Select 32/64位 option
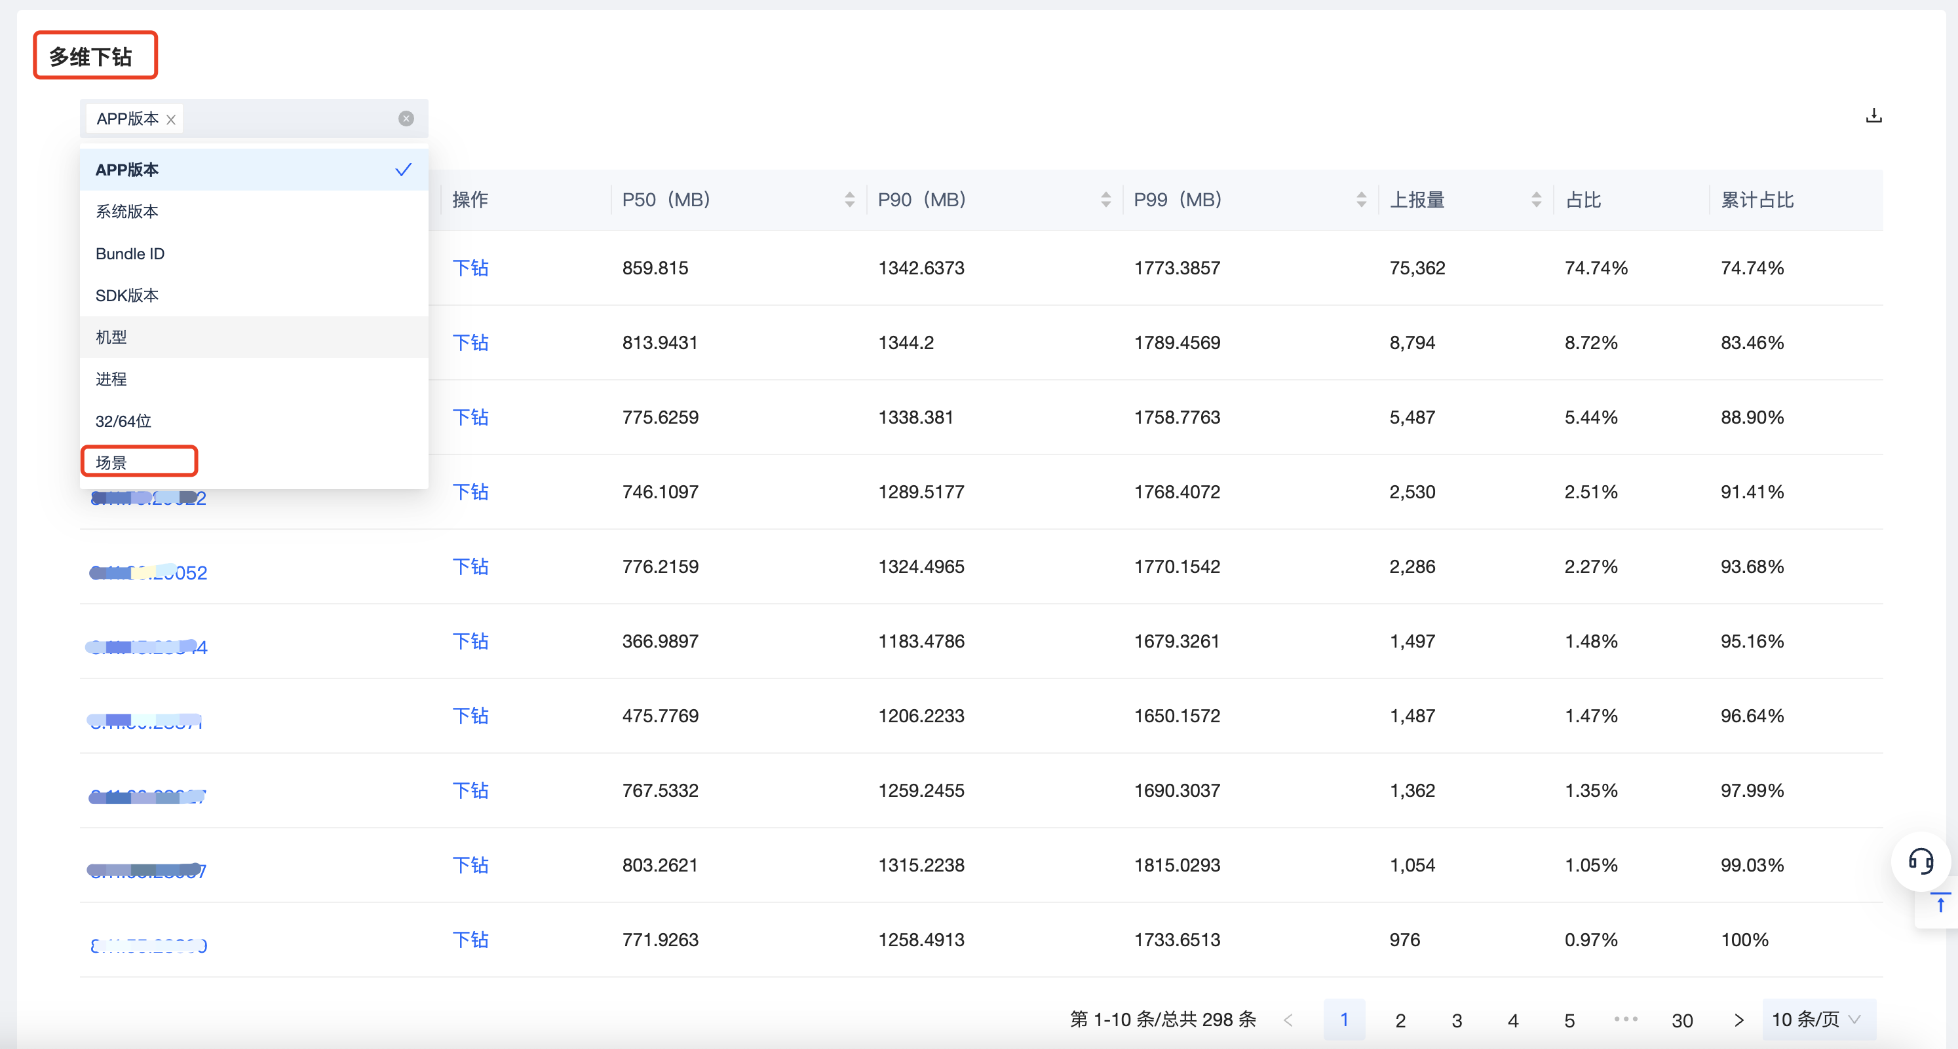The height and width of the screenshot is (1049, 1958). [254, 421]
